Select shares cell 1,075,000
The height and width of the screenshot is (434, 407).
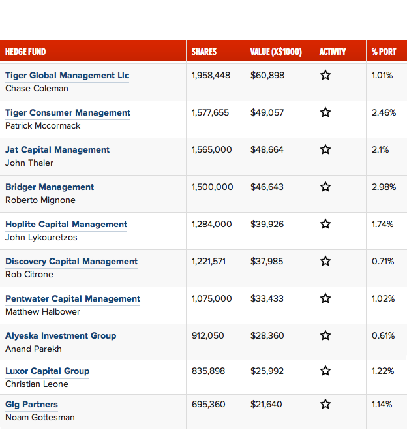point(212,298)
